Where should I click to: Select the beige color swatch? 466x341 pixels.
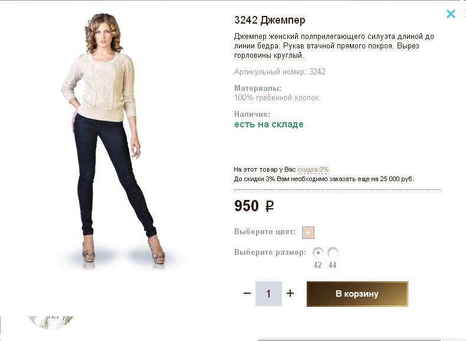tap(308, 232)
